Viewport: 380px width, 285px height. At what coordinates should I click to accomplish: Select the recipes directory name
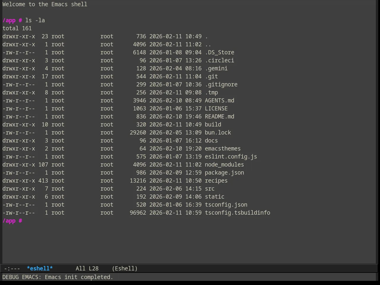[x=216, y=180]
